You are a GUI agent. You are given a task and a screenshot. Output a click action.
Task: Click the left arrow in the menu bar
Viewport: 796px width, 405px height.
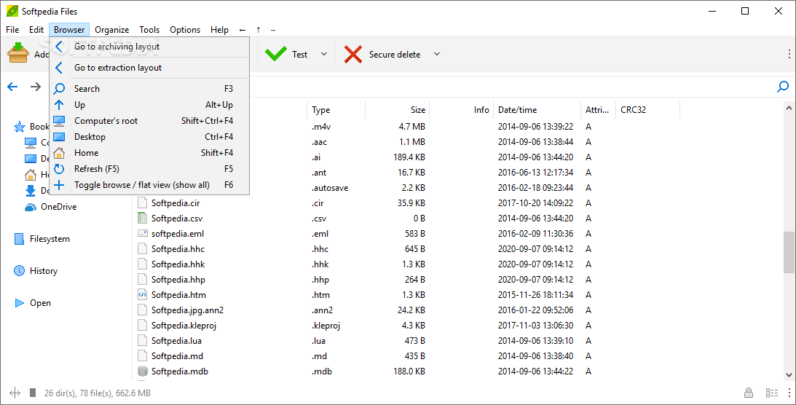click(243, 30)
